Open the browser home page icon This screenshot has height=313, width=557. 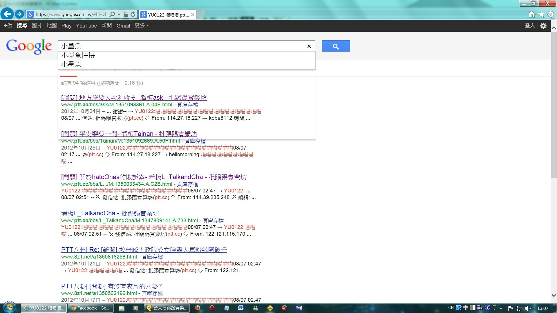pyautogui.click(x=531, y=14)
